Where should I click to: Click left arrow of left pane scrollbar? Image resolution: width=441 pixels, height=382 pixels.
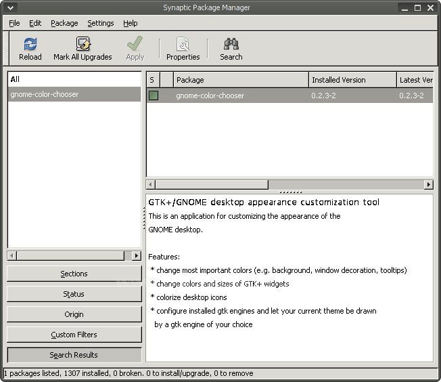point(11,255)
